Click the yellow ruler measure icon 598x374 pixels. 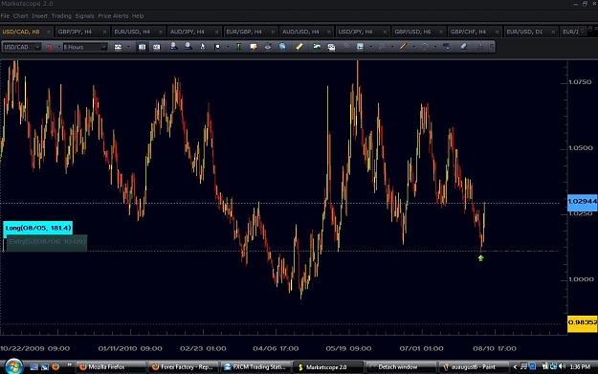tap(299, 47)
